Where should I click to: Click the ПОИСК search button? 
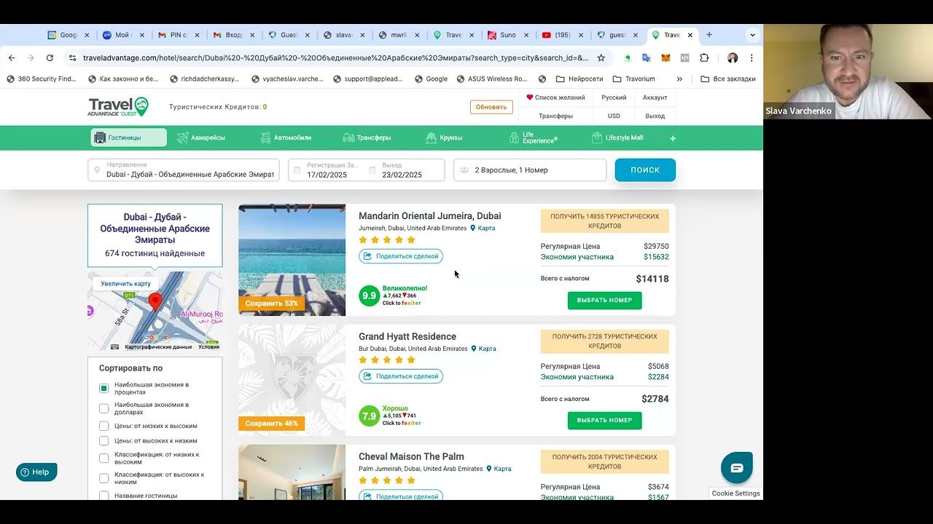coord(645,170)
